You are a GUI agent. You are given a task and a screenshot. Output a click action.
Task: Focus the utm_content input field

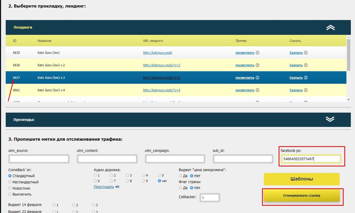[x=107, y=159]
